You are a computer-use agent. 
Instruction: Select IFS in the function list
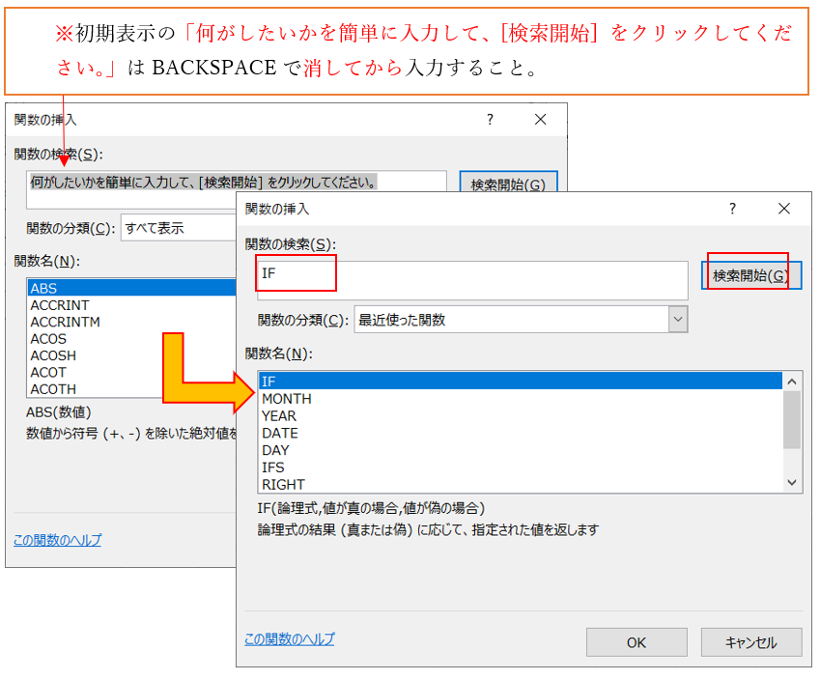tap(273, 467)
